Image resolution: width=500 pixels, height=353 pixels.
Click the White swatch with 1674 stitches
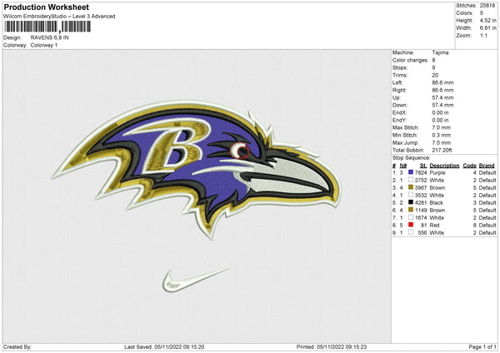click(x=411, y=217)
